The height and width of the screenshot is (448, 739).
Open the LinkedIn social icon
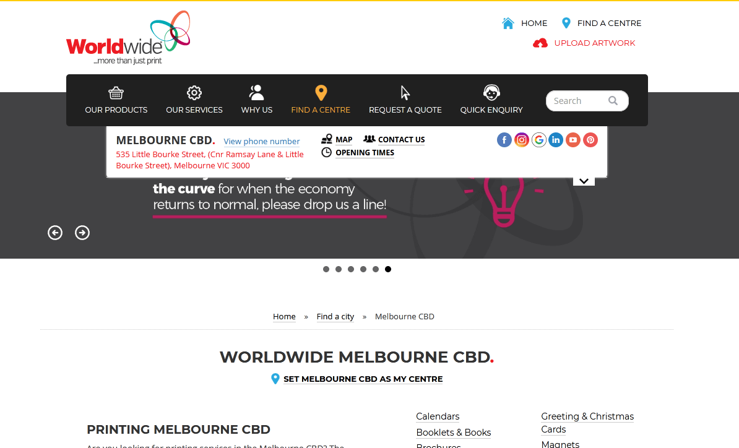pos(556,140)
